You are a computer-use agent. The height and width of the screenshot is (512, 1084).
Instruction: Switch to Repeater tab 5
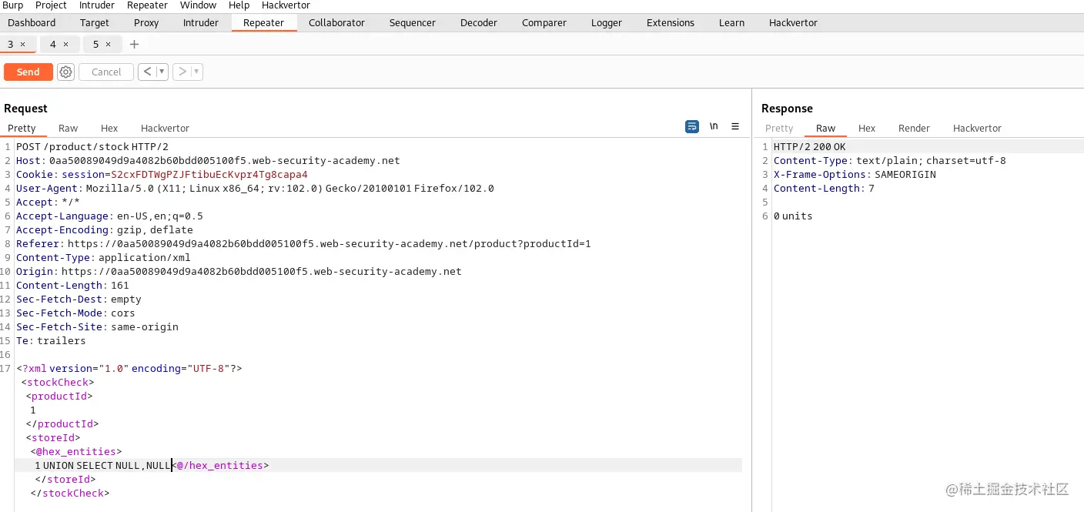tap(95, 44)
